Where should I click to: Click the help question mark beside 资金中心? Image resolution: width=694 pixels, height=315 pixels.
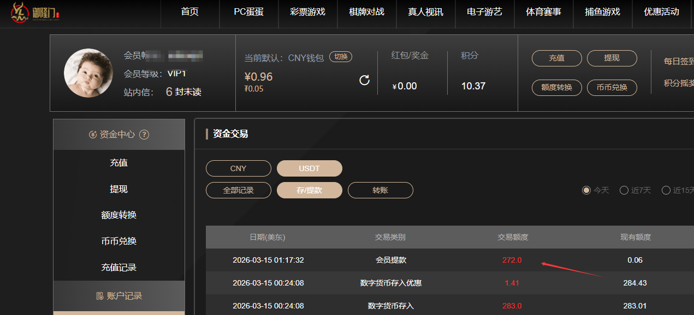click(144, 135)
